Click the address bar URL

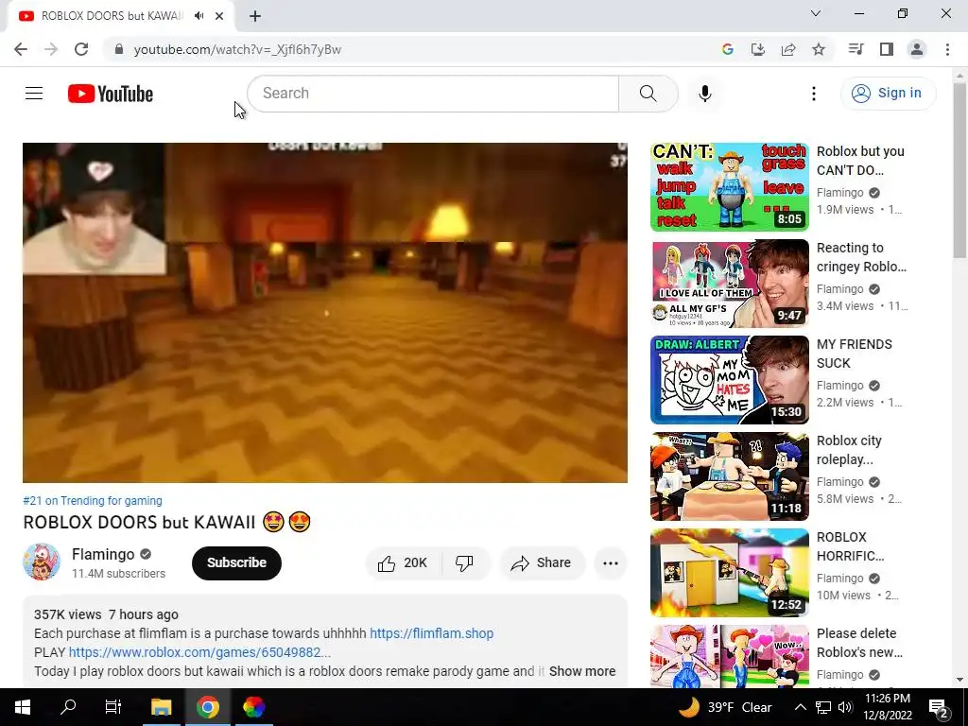point(237,49)
